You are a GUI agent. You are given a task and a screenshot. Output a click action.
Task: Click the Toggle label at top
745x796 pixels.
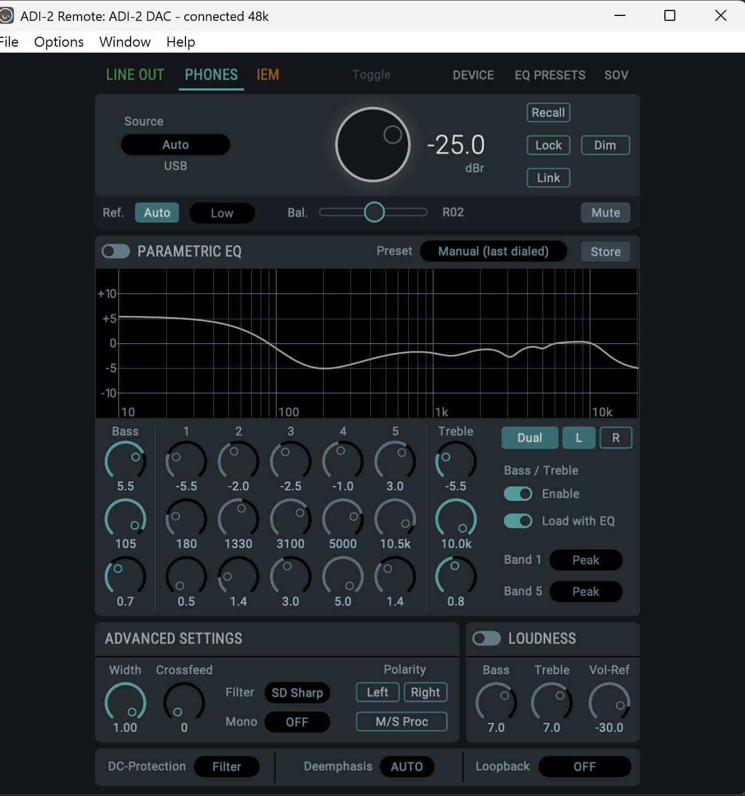point(371,75)
